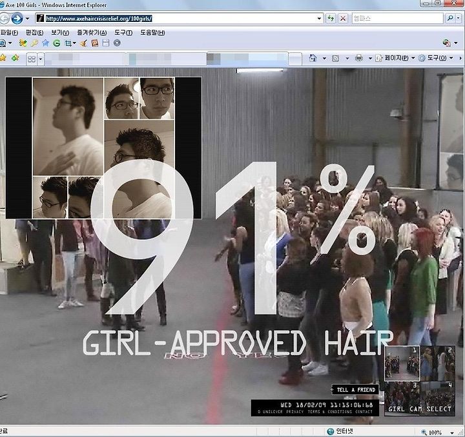The height and width of the screenshot is (437, 465).
Task: Expand the tab list dropdown arrow
Action: pos(41,59)
